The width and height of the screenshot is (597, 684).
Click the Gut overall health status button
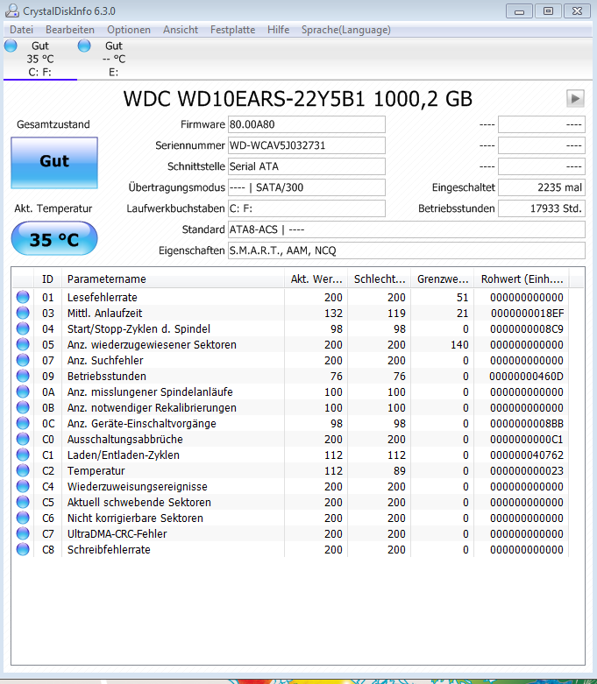point(54,163)
